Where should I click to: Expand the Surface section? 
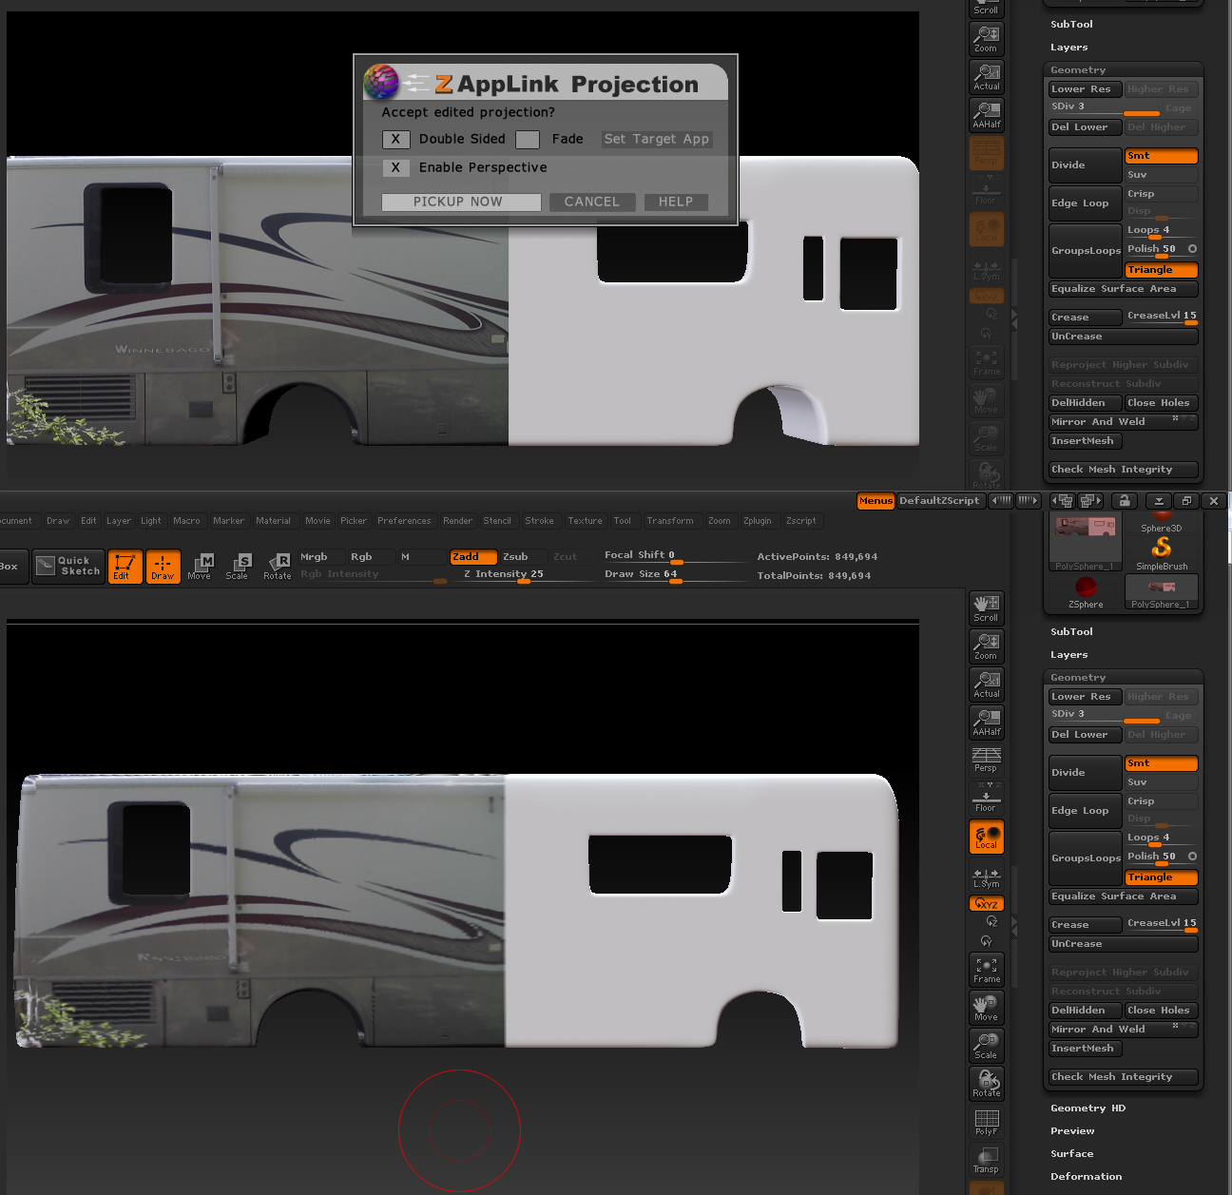(1071, 1154)
